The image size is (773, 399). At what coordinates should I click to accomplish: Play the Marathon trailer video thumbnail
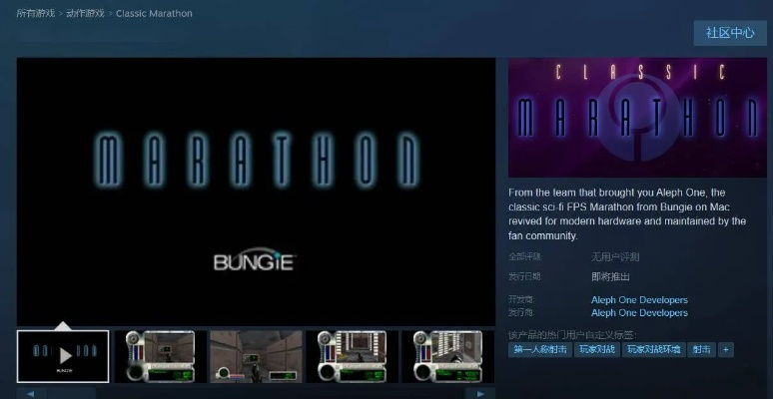coord(63,356)
